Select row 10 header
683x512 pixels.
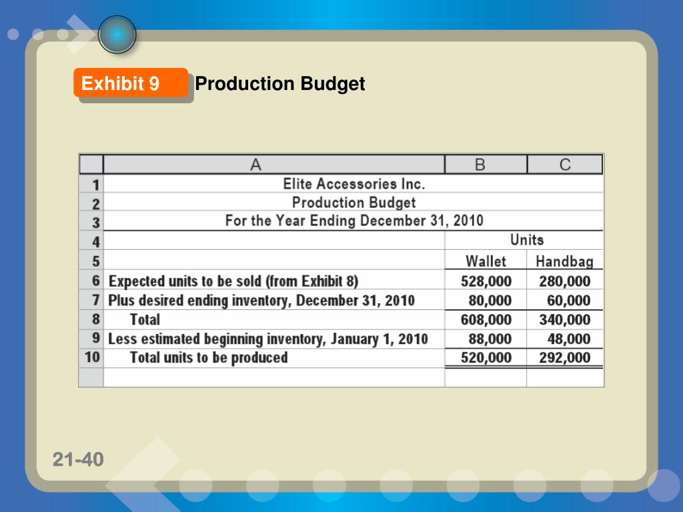(x=91, y=357)
